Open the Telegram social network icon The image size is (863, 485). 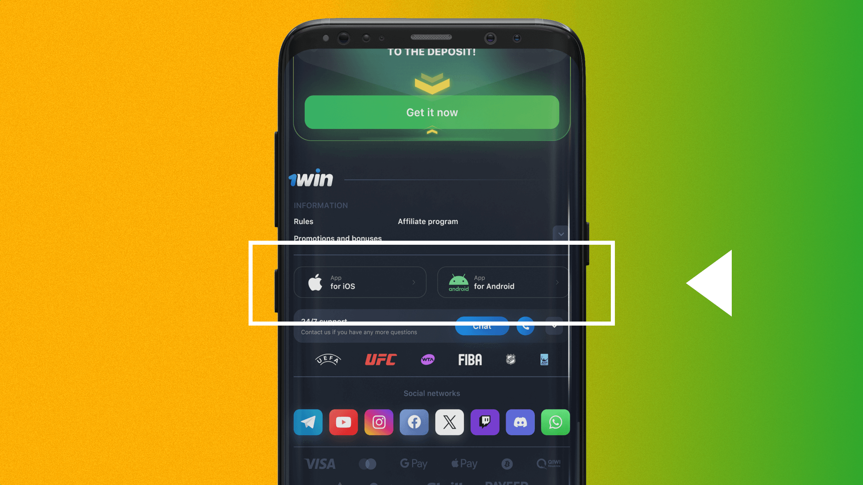click(x=307, y=422)
